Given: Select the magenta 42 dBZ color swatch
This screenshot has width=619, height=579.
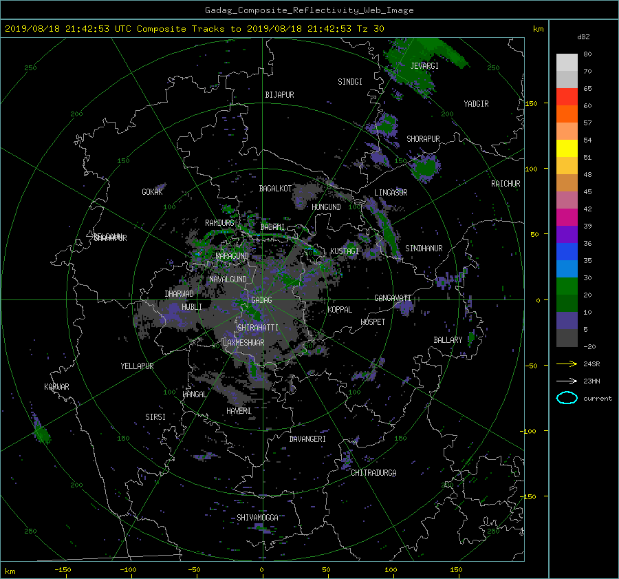Looking at the screenshot, I should coord(567,217).
